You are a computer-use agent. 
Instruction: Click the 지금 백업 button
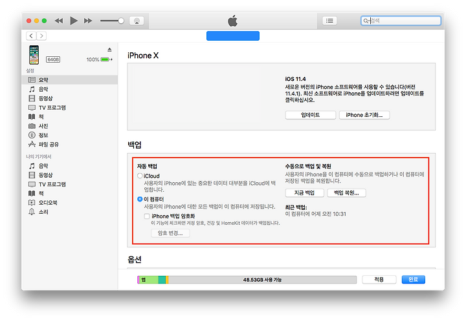tap(304, 193)
